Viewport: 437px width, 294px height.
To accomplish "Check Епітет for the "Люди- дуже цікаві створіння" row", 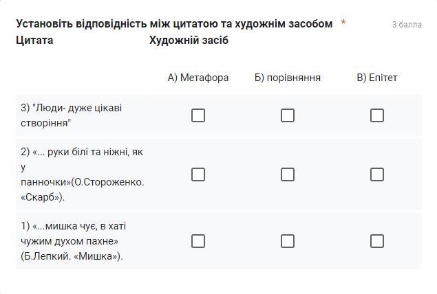I will [377, 115].
